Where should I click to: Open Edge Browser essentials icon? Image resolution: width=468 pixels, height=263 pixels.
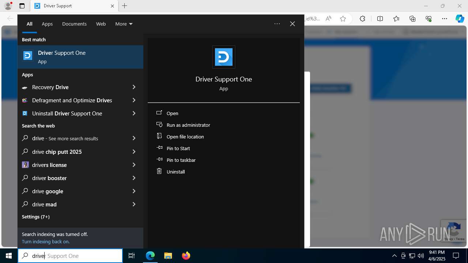point(429,19)
